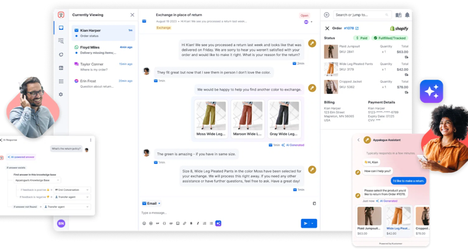Image resolution: width=468 pixels, height=251 pixels.
Task: Open the knowledge base book icon
Action: 398,15
